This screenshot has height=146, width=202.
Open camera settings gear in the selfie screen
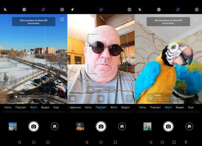129,9
